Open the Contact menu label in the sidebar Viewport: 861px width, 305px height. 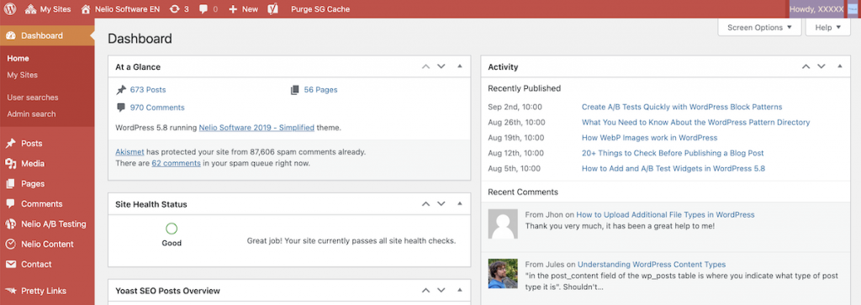[36, 265]
